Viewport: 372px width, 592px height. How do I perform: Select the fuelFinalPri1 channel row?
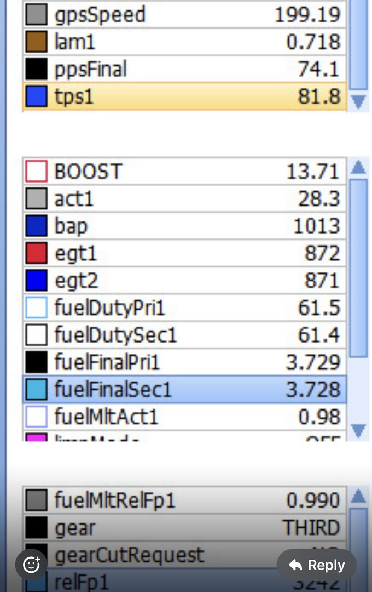point(185,362)
